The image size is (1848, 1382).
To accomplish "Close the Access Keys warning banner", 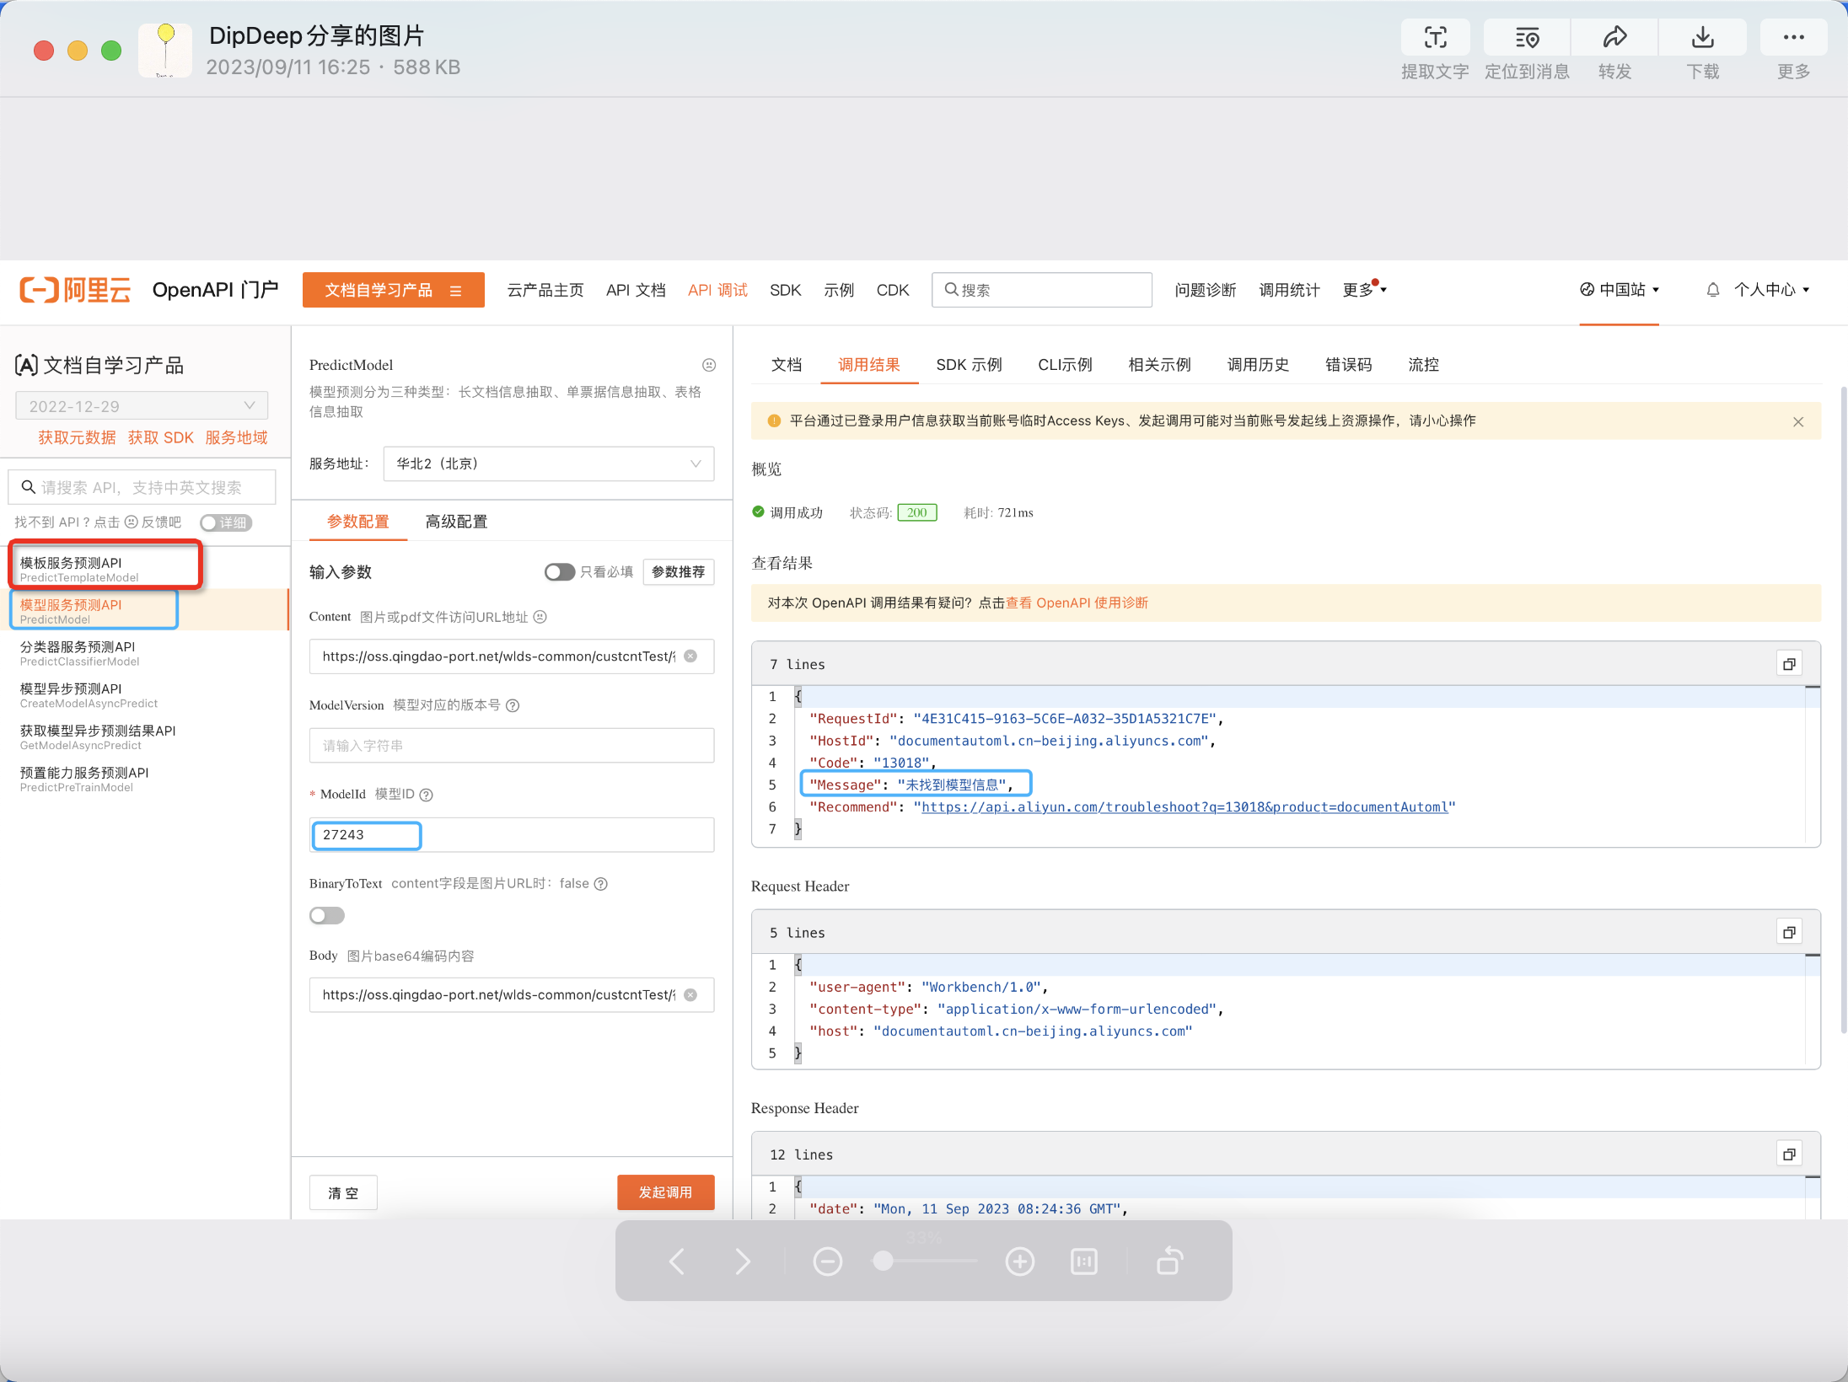I will pyautogui.click(x=1798, y=421).
